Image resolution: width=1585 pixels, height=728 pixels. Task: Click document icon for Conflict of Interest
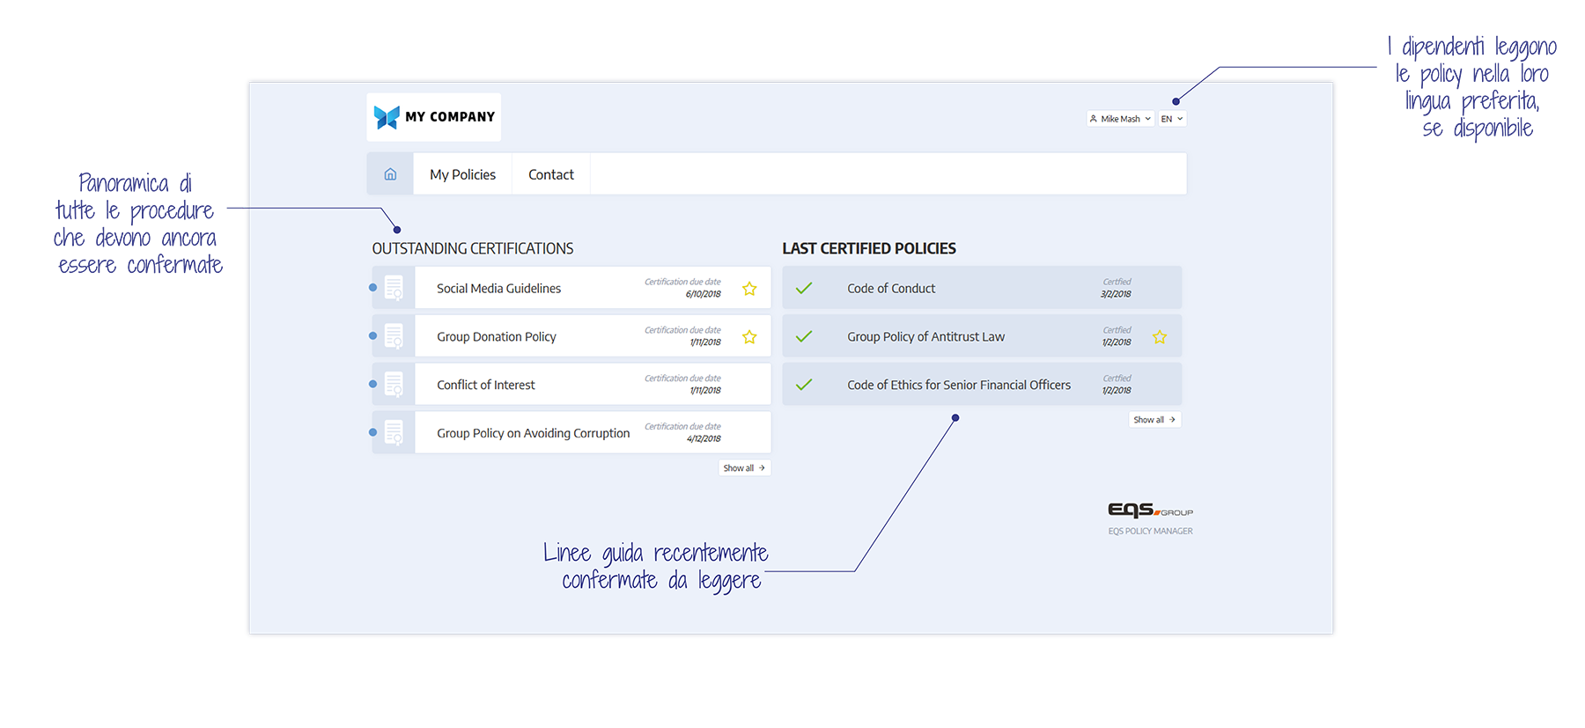pos(394,385)
